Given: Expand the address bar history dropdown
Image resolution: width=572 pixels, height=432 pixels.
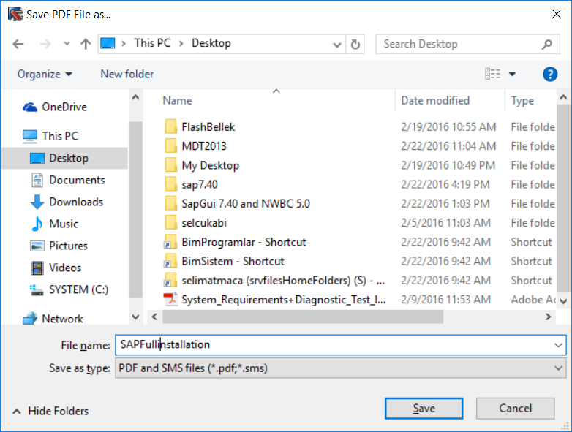Looking at the screenshot, I should click(x=337, y=45).
